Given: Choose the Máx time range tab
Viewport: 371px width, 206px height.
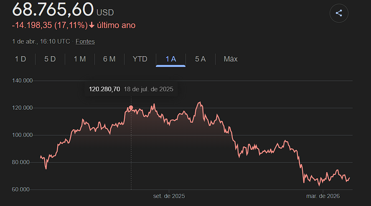Looking at the screenshot, I should pos(231,59).
